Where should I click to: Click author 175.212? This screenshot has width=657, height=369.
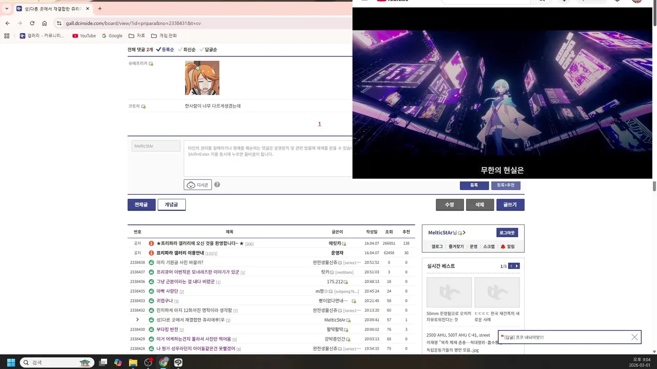point(335,282)
